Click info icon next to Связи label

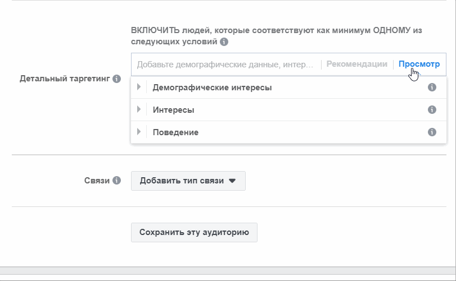pyautogui.click(x=116, y=181)
